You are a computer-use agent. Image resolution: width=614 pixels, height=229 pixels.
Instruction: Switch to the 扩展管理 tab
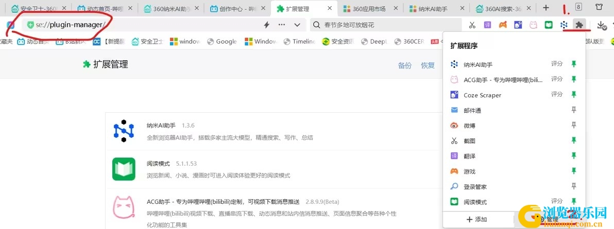tap(303, 8)
